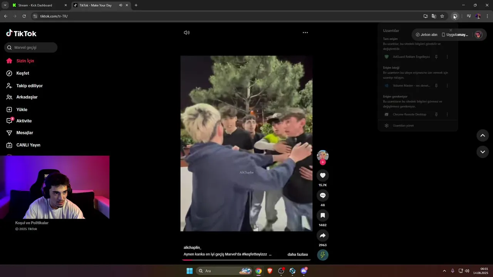Open CANLI Yayın live section
This screenshot has width=493, height=277.
pyautogui.click(x=23, y=145)
